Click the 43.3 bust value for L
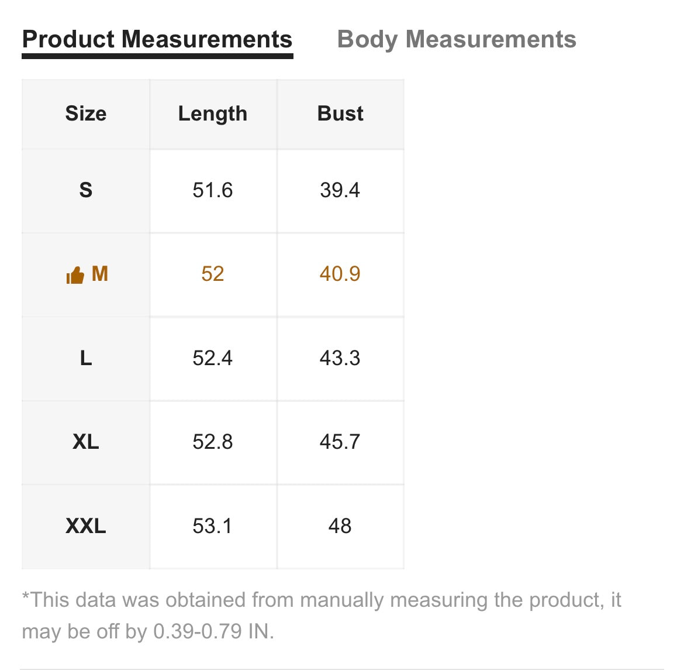The height and width of the screenshot is (670, 684). pyautogui.click(x=340, y=358)
